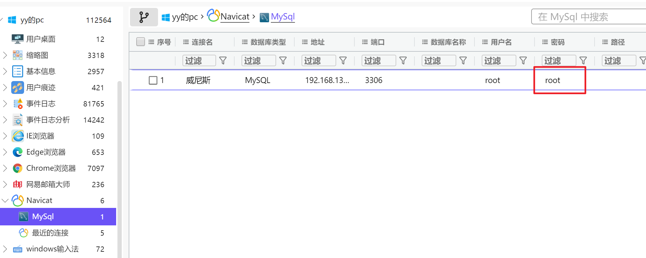
Task: Open the 密码 column header menu
Action: pyautogui.click(x=545, y=42)
